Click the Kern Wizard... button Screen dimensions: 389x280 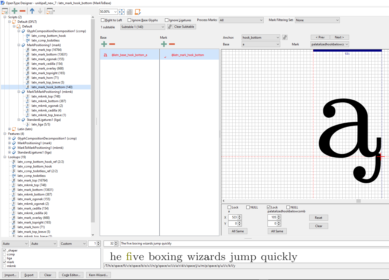[98, 275]
